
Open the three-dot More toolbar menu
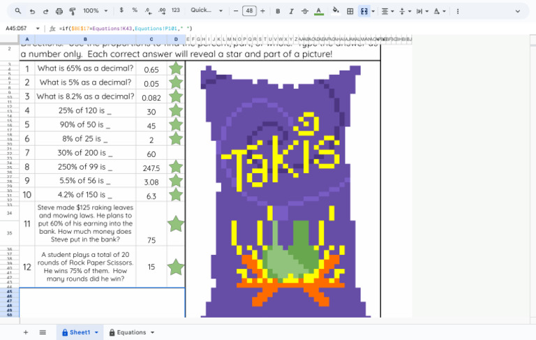[457, 11]
